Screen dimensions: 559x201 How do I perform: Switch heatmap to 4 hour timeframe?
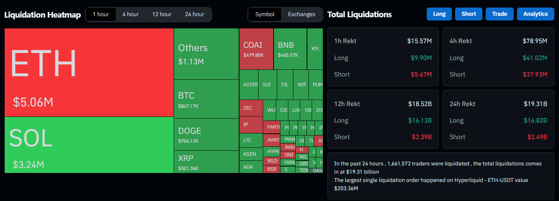click(130, 14)
